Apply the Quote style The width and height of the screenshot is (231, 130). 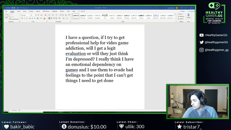click(148, 16)
